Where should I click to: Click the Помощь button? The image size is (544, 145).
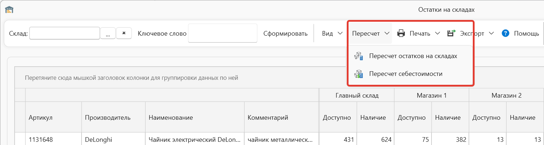(x=520, y=33)
